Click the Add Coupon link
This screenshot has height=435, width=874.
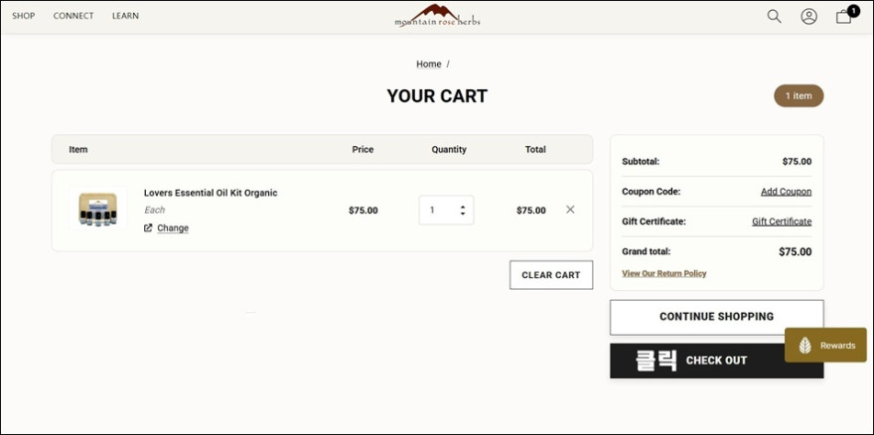[x=786, y=192]
